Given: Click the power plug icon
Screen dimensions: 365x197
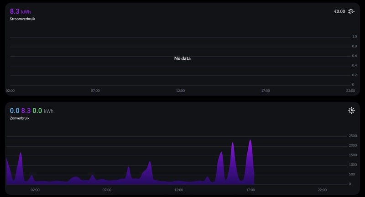Looking at the screenshot, I should (x=351, y=11).
